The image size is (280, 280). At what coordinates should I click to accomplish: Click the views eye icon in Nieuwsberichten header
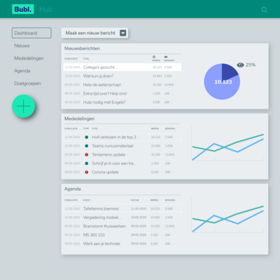click(166, 57)
